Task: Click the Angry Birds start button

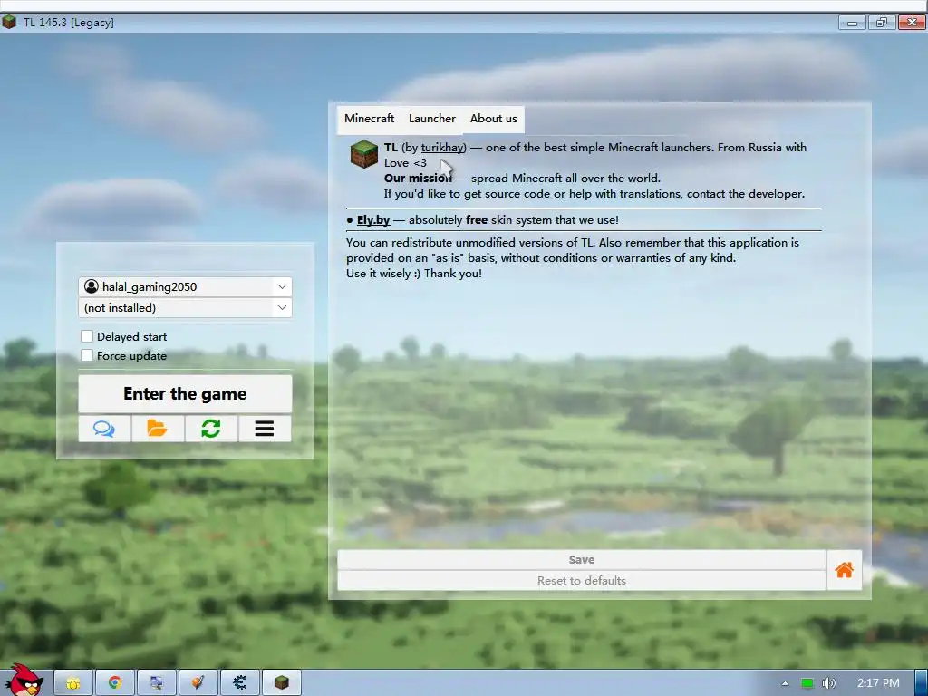Action: [24, 681]
